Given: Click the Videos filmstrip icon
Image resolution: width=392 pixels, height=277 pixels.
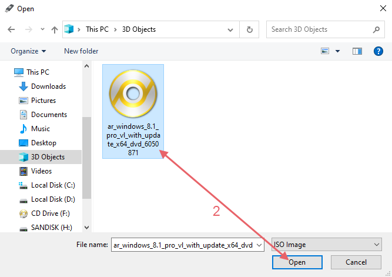Looking at the screenshot, I should click(24, 171).
